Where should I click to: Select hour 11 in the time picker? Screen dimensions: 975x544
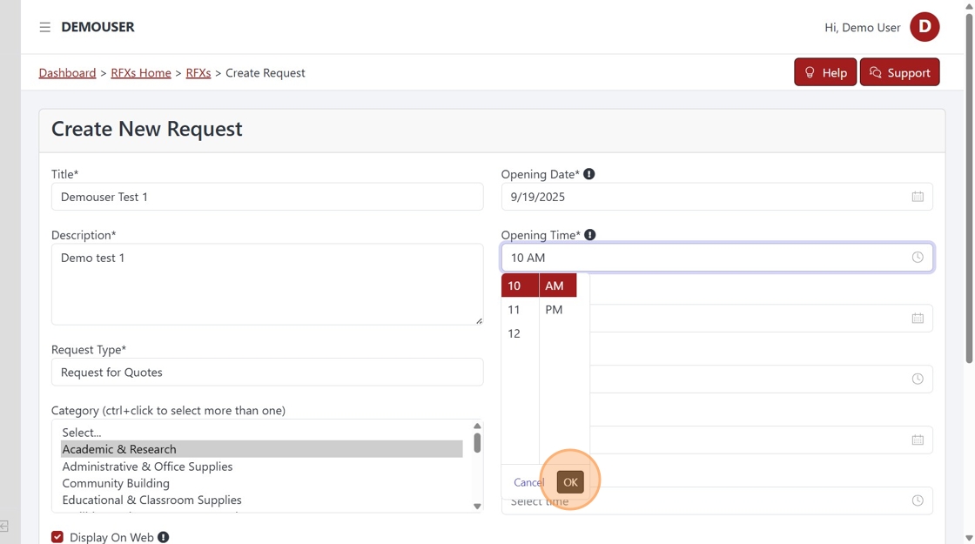[x=514, y=310]
